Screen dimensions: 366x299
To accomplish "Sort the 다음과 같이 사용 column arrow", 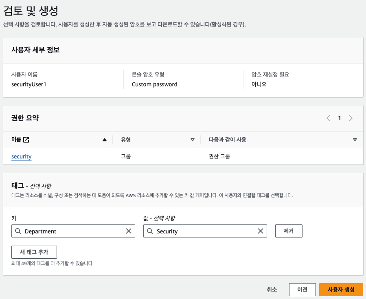I will 355,140.
